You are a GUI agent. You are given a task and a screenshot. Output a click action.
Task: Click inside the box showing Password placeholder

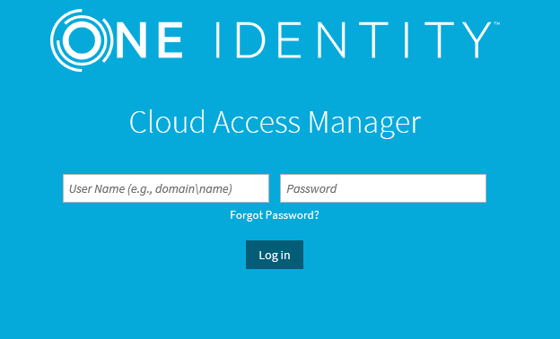point(383,188)
